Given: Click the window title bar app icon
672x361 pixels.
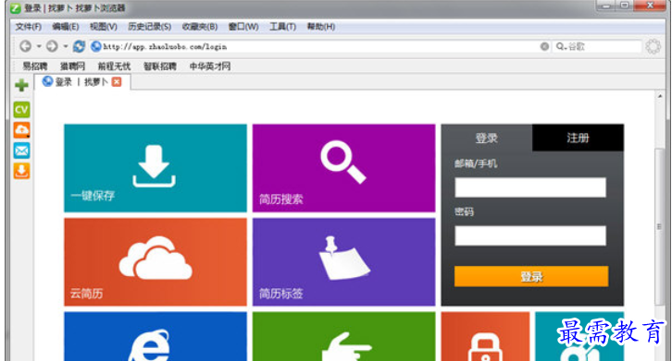Looking at the screenshot, I should click(16, 8).
